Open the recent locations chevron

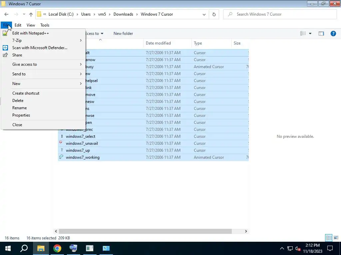pos(24,14)
